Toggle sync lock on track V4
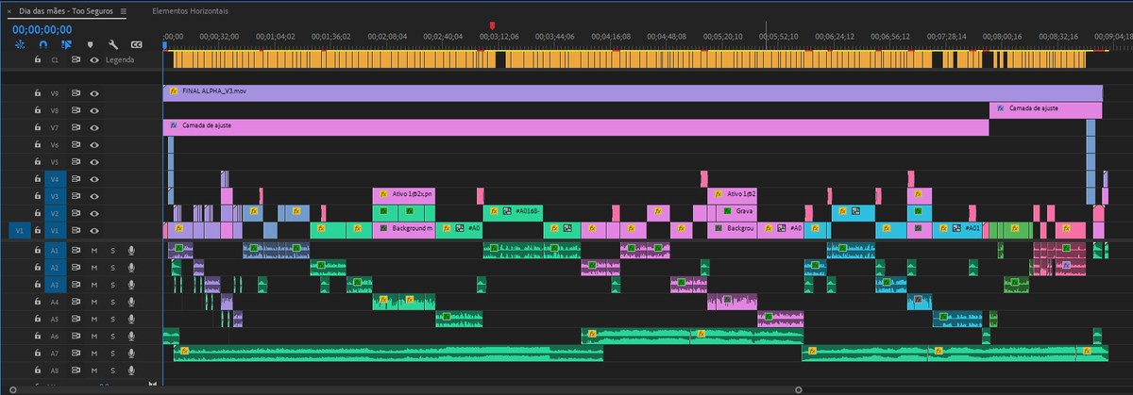Image resolution: width=1133 pixels, height=395 pixels. click(x=76, y=179)
